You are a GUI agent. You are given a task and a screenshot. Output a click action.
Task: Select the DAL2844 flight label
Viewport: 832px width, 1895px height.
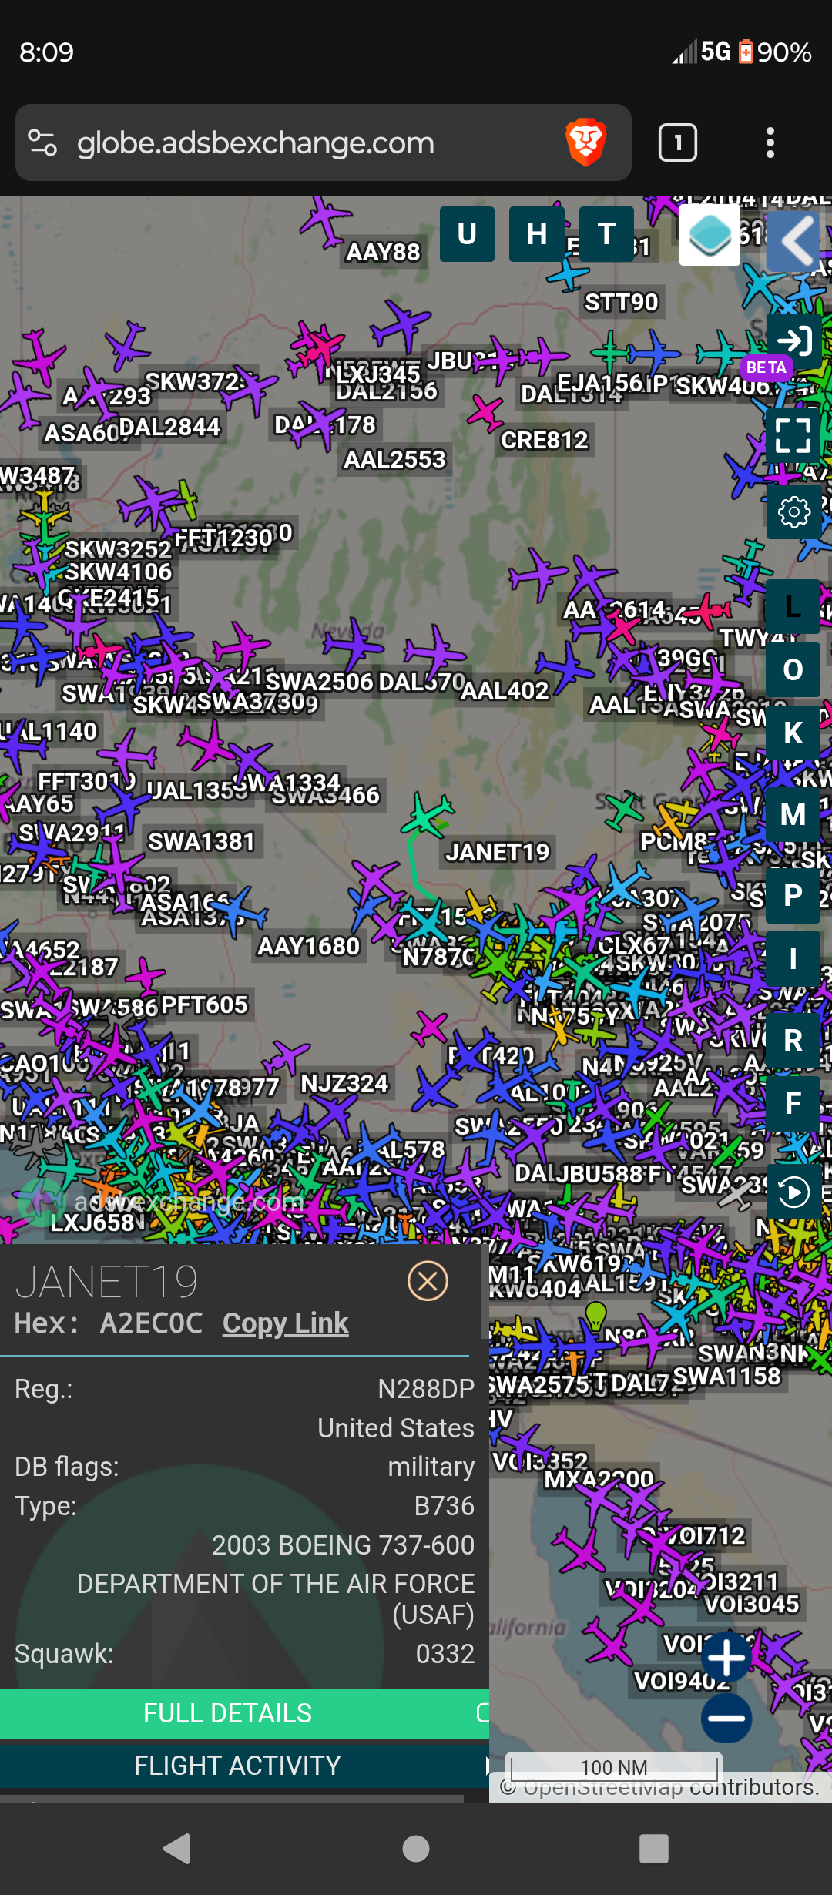coord(169,427)
